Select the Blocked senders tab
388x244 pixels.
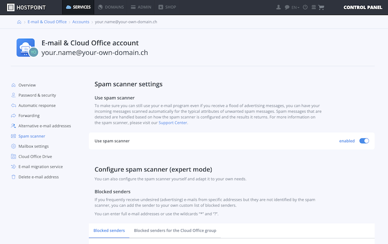pos(109,230)
